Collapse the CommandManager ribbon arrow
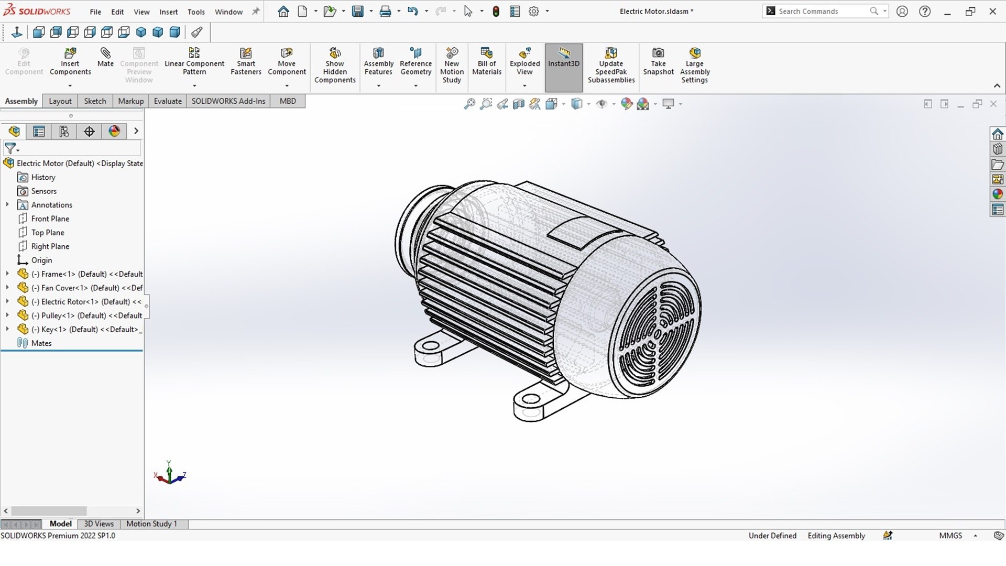This screenshot has width=1006, height=566. coord(997,85)
